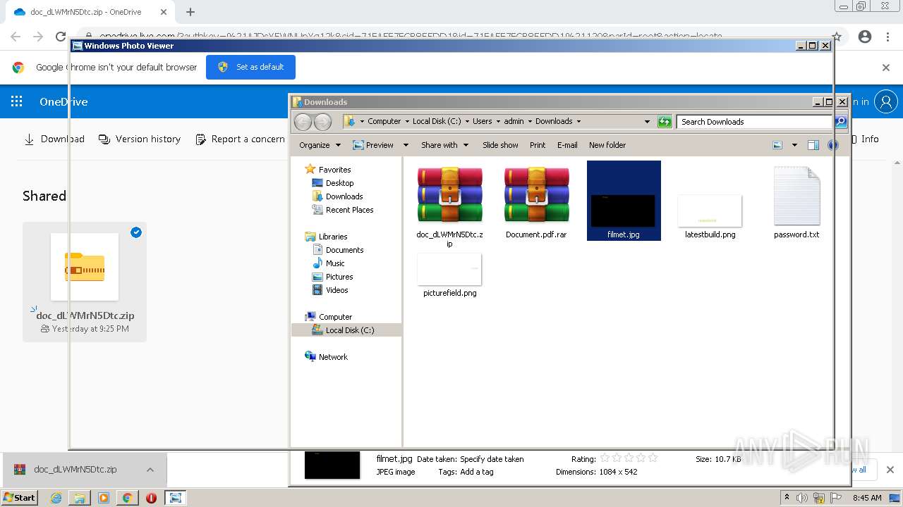
Task: Open Pictures library
Action: [x=339, y=277]
